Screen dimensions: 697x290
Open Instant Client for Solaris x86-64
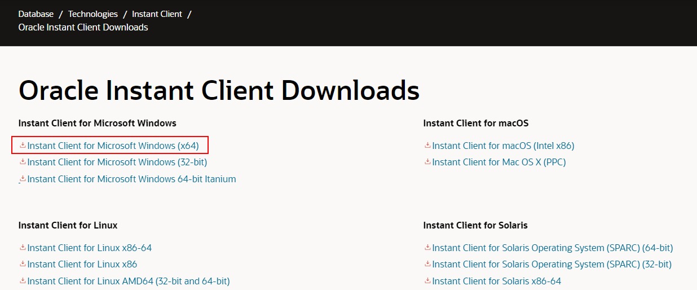click(497, 281)
